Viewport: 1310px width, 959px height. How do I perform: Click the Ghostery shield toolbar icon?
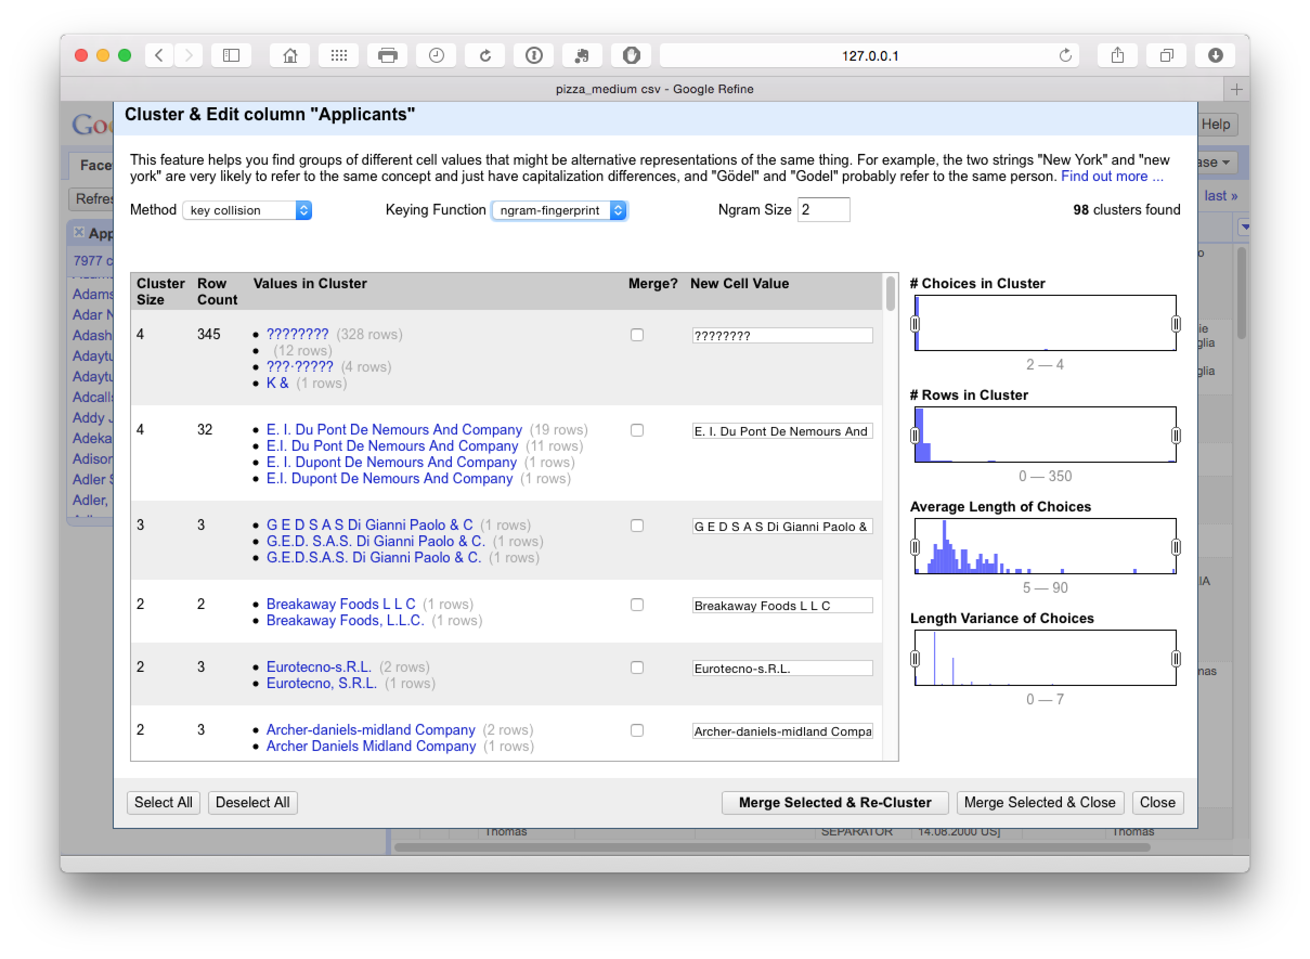tap(631, 56)
